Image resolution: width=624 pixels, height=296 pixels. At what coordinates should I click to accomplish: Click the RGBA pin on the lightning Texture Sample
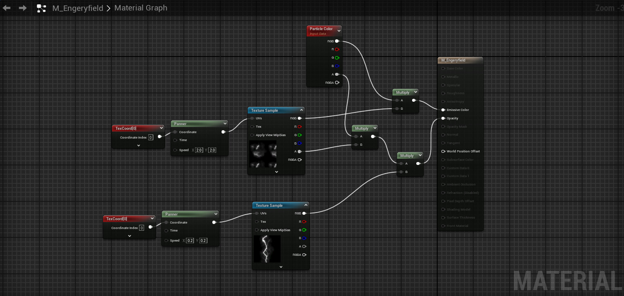click(x=304, y=255)
